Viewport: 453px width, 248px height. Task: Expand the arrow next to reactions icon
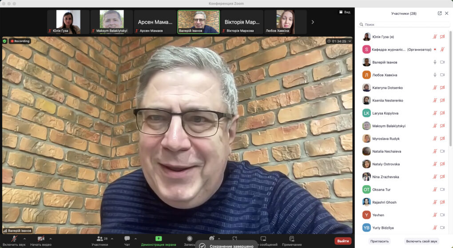coord(219,239)
